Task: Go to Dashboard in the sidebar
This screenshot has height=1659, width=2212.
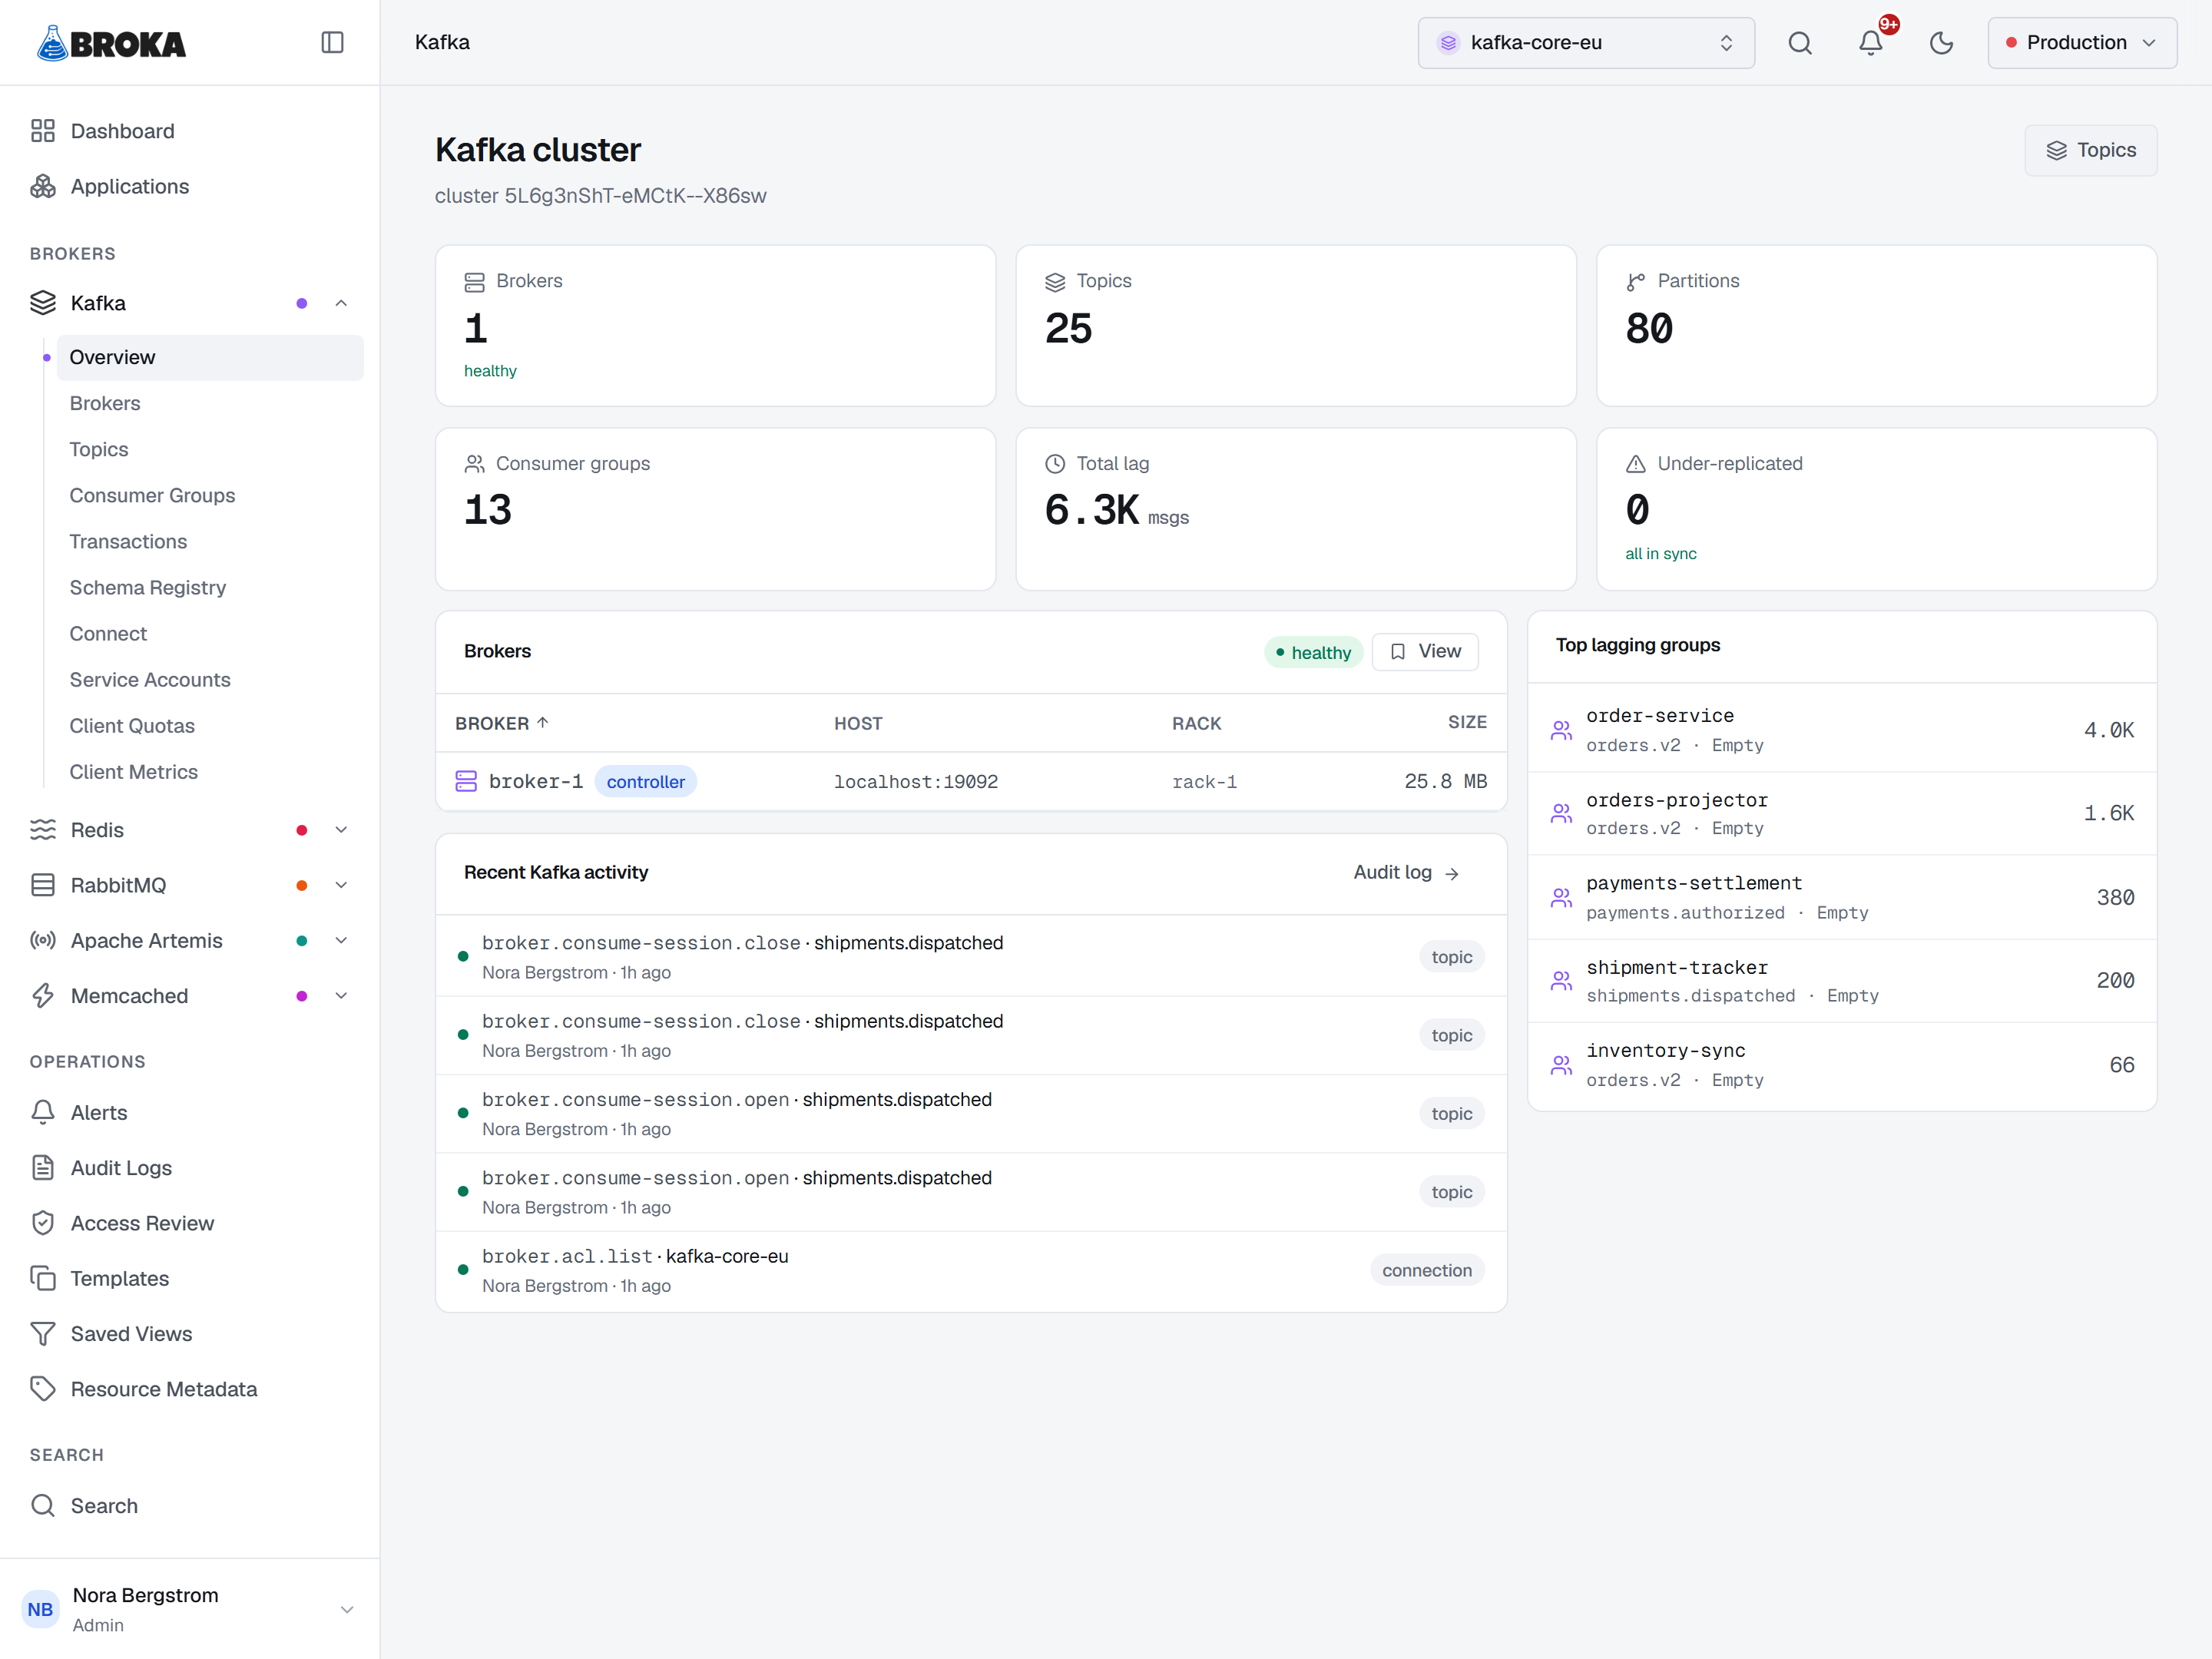Action: click(x=190, y=131)
